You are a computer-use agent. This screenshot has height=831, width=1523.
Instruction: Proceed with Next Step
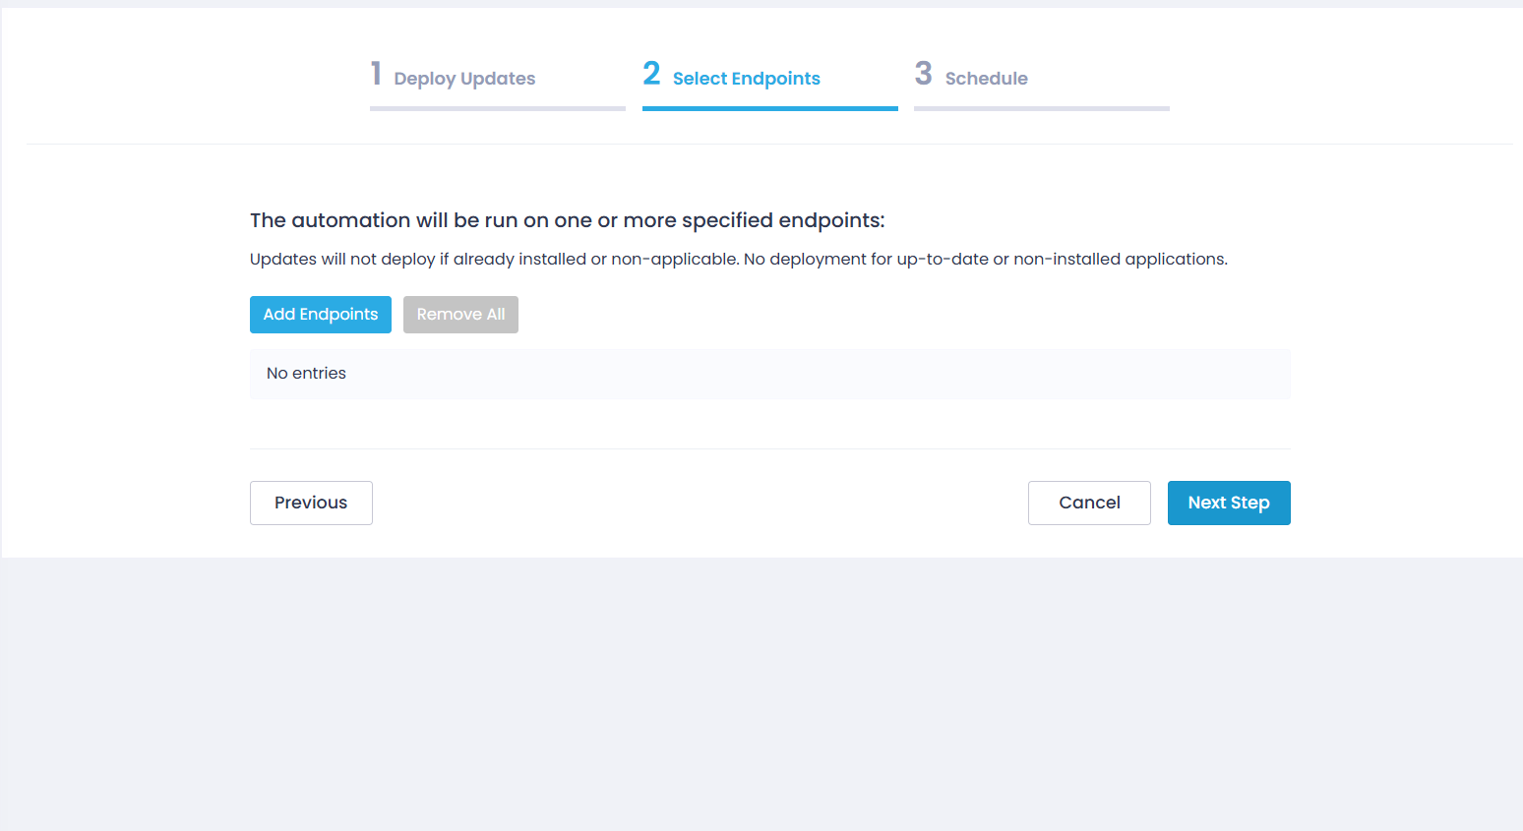[x=1229, y=503]
